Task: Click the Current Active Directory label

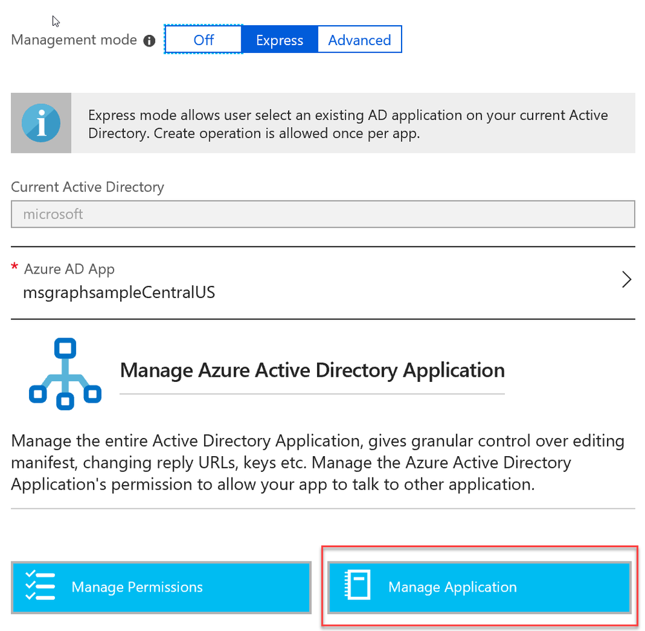Action: [88, 187]
